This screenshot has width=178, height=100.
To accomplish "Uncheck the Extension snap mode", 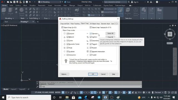I will (x=91, y=33).
